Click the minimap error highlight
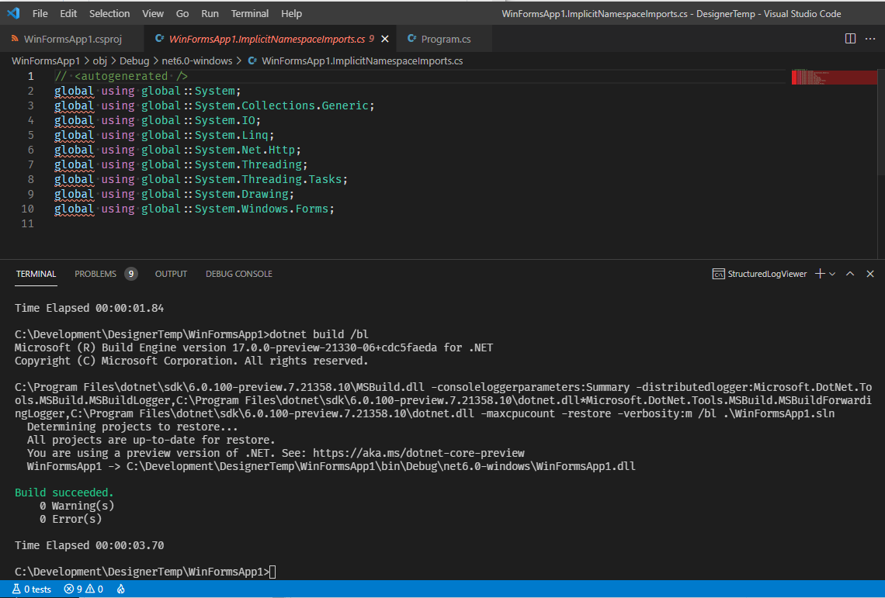Viewport: 885px width, 598px height. (x=835, y=78)
